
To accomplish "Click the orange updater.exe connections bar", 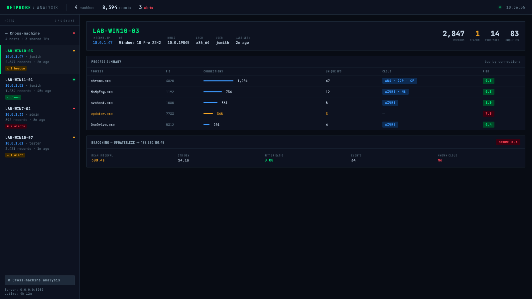I will point(208,114).
